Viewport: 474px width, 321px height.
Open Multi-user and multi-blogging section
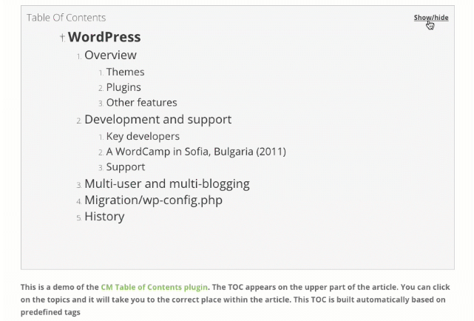pos(167,183)
